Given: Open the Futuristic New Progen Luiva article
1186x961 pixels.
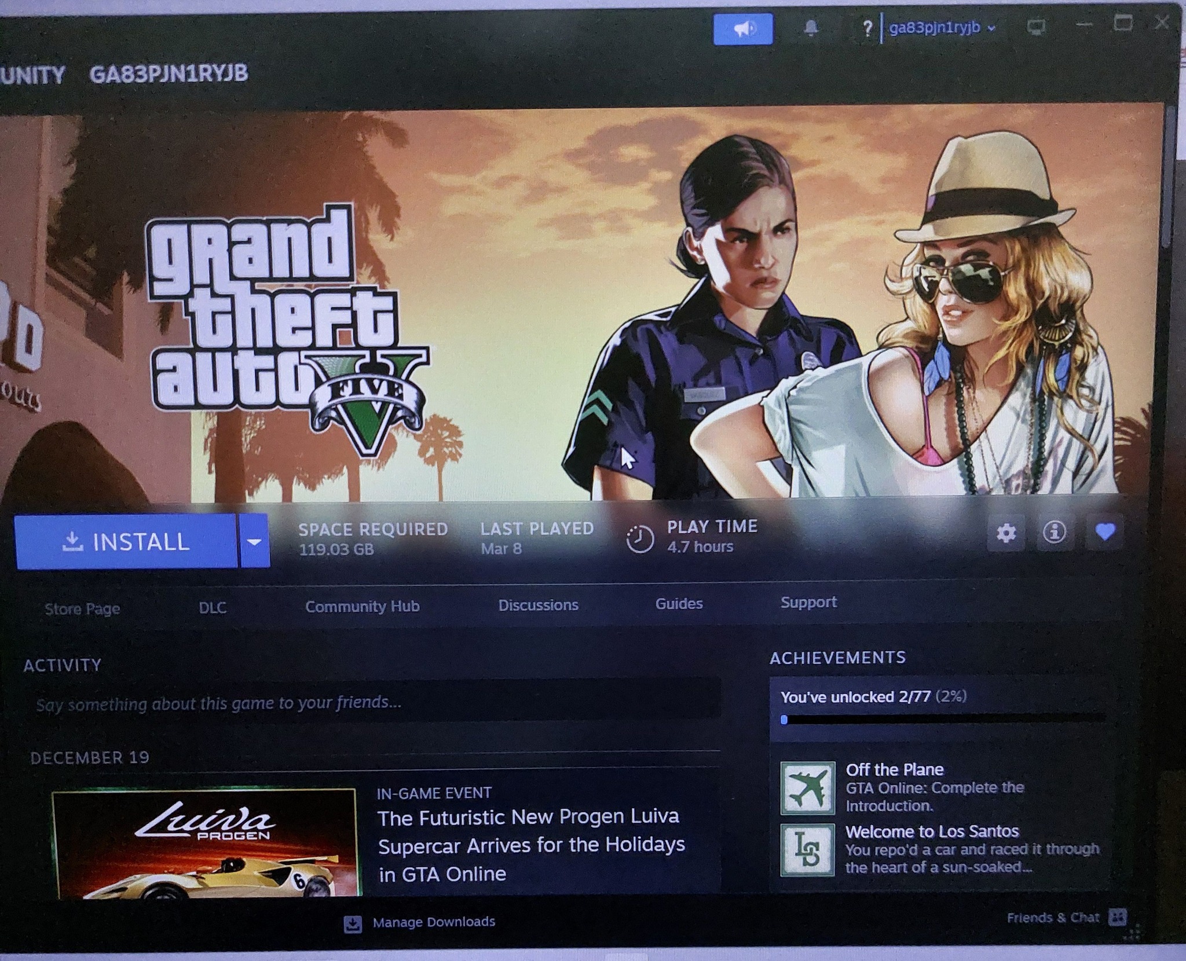Looking at the screenshot, I should [531, 845].
